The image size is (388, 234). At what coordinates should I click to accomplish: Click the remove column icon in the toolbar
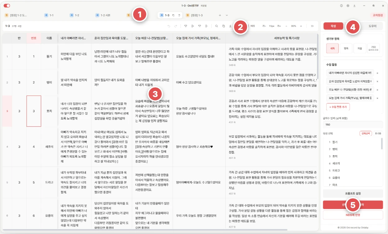pos(206,26)
